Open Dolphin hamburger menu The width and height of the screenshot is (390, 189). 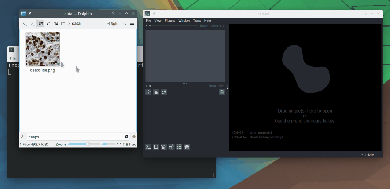[x=132, y=23]
